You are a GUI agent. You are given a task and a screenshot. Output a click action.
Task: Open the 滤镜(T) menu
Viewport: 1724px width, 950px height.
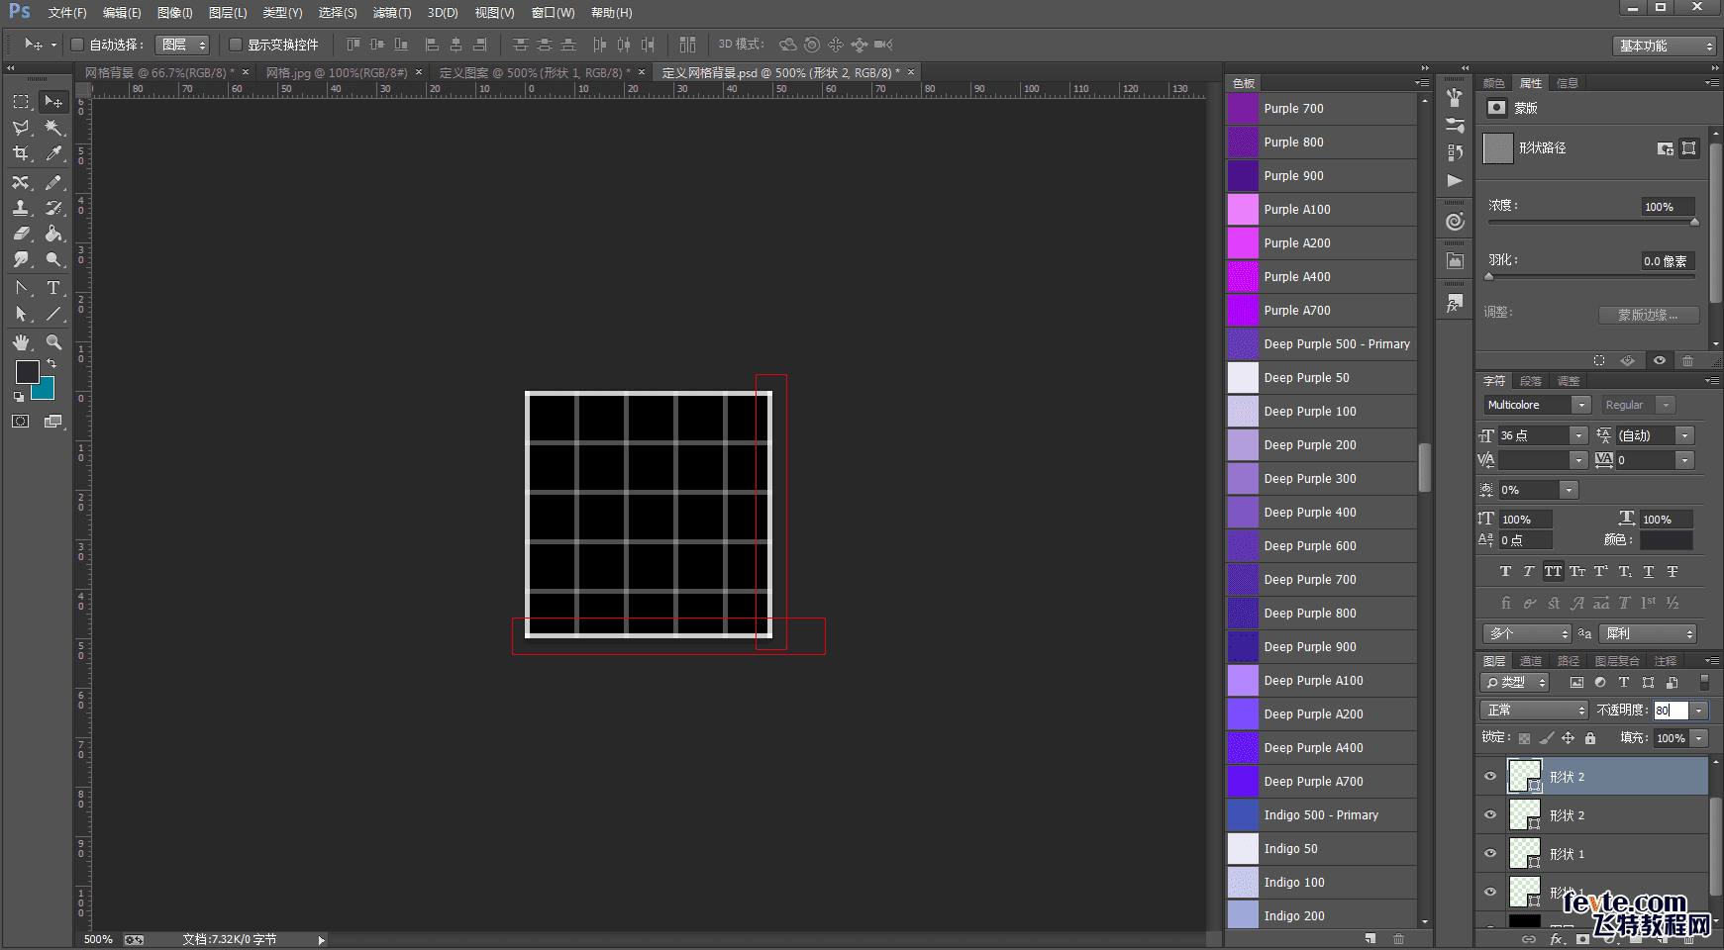point(391,13)
